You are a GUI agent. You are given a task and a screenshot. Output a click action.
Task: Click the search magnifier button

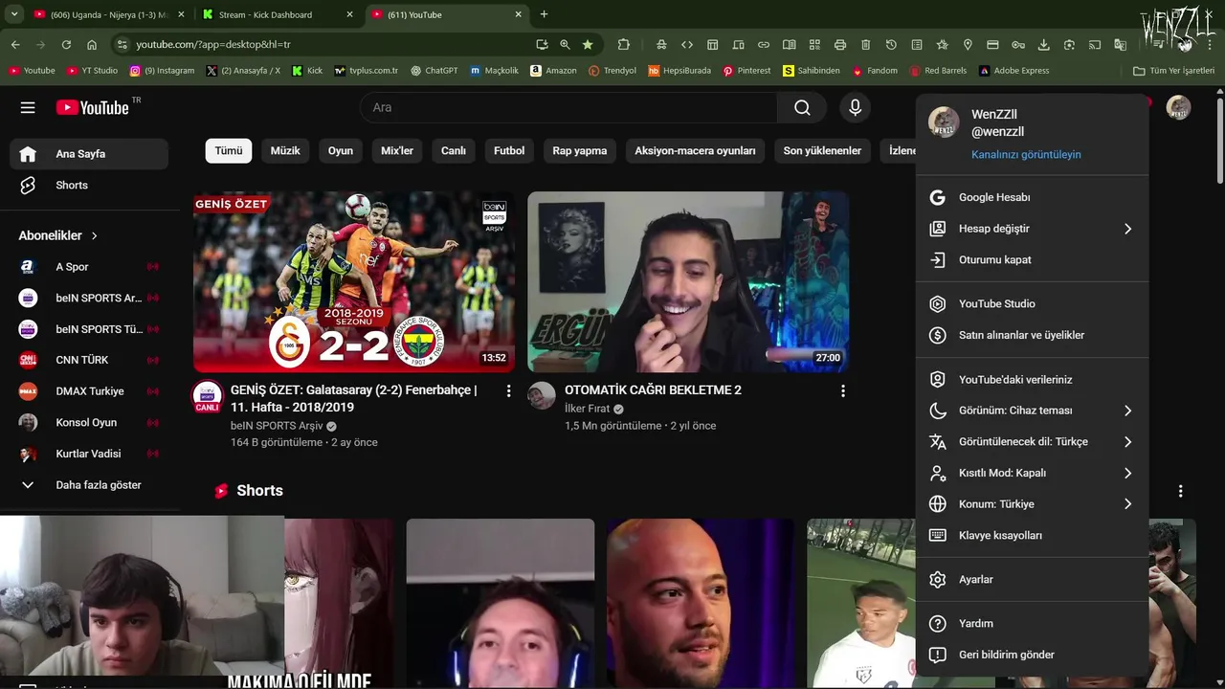point(802,107)
